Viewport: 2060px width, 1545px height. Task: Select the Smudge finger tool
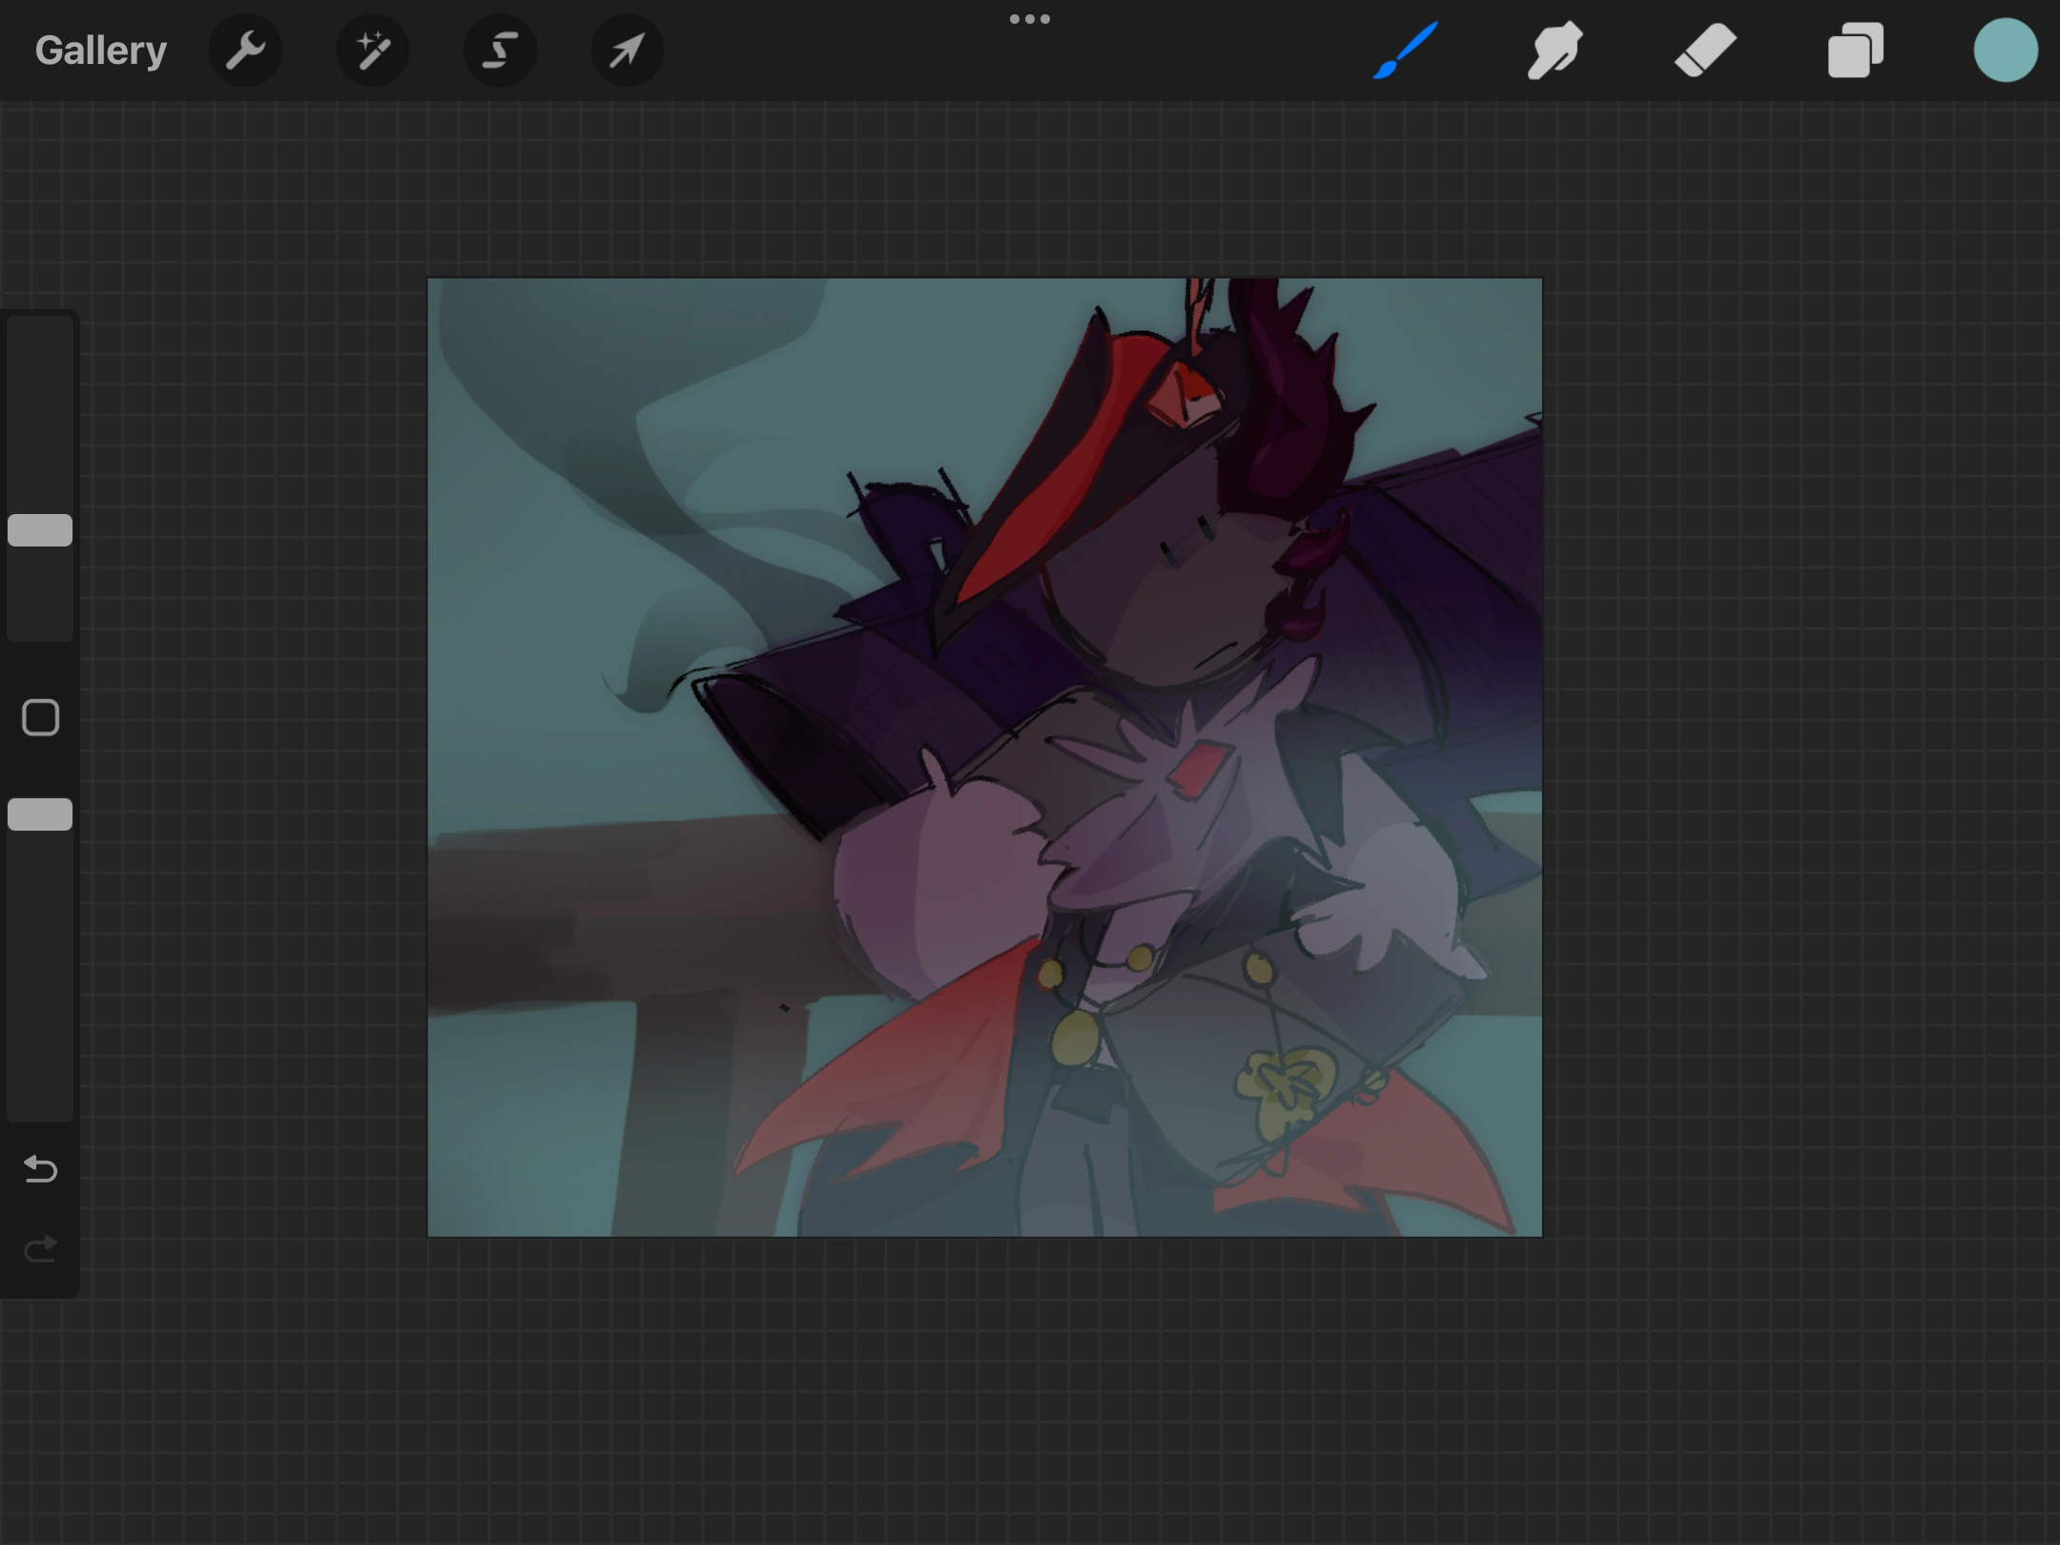point(1555,51)
